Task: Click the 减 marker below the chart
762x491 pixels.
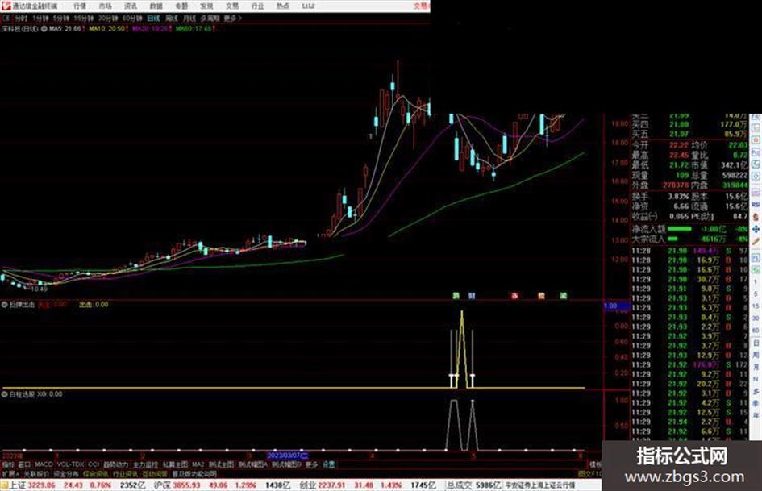Action: tap(564, 296)
